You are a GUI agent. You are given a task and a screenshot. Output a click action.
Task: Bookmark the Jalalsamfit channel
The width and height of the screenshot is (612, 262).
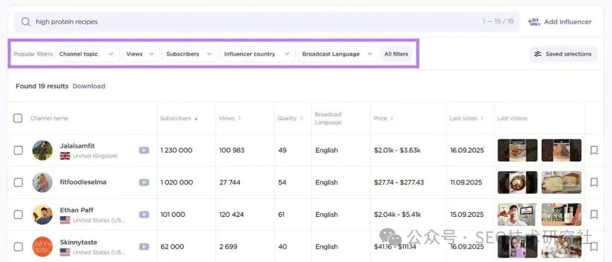tap(594, 151)
